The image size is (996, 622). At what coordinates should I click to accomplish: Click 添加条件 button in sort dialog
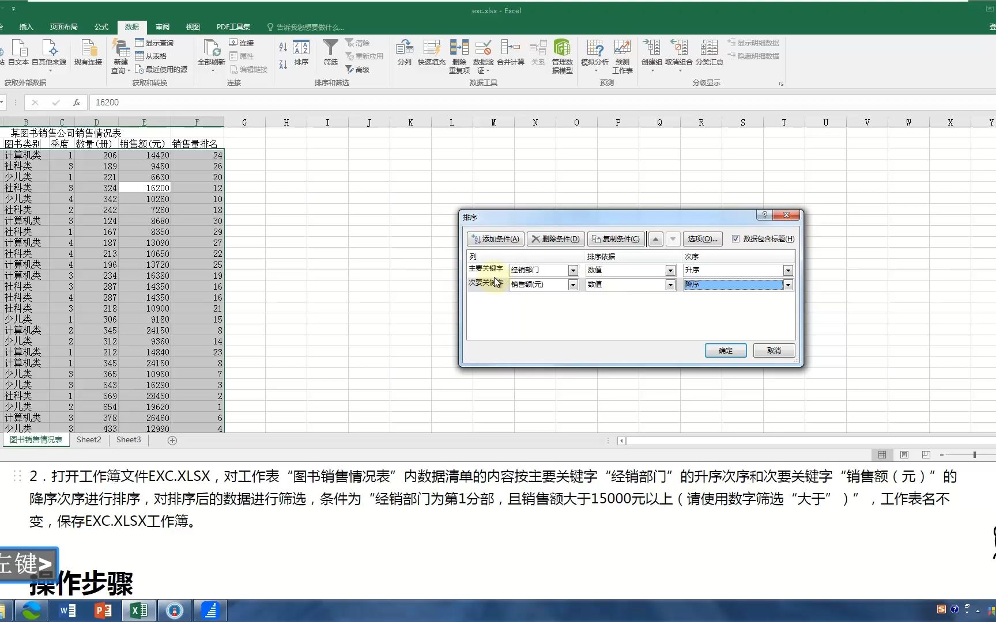tap(495, 239)
